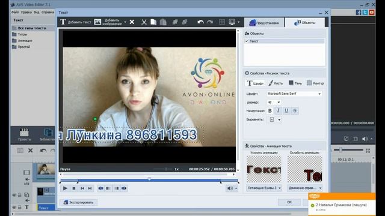
Task: Click the Bring to front icon
Action: point(175,22)
